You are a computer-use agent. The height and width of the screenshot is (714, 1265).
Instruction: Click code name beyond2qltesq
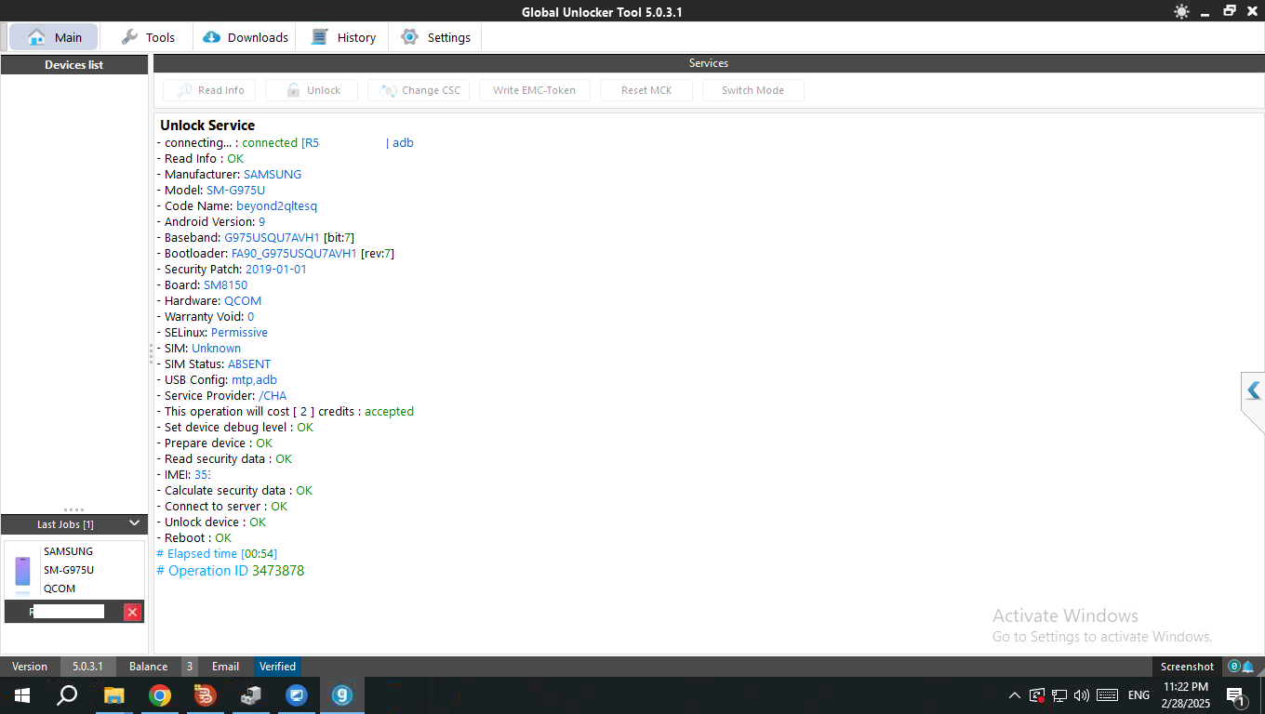(x=276, y=206)
